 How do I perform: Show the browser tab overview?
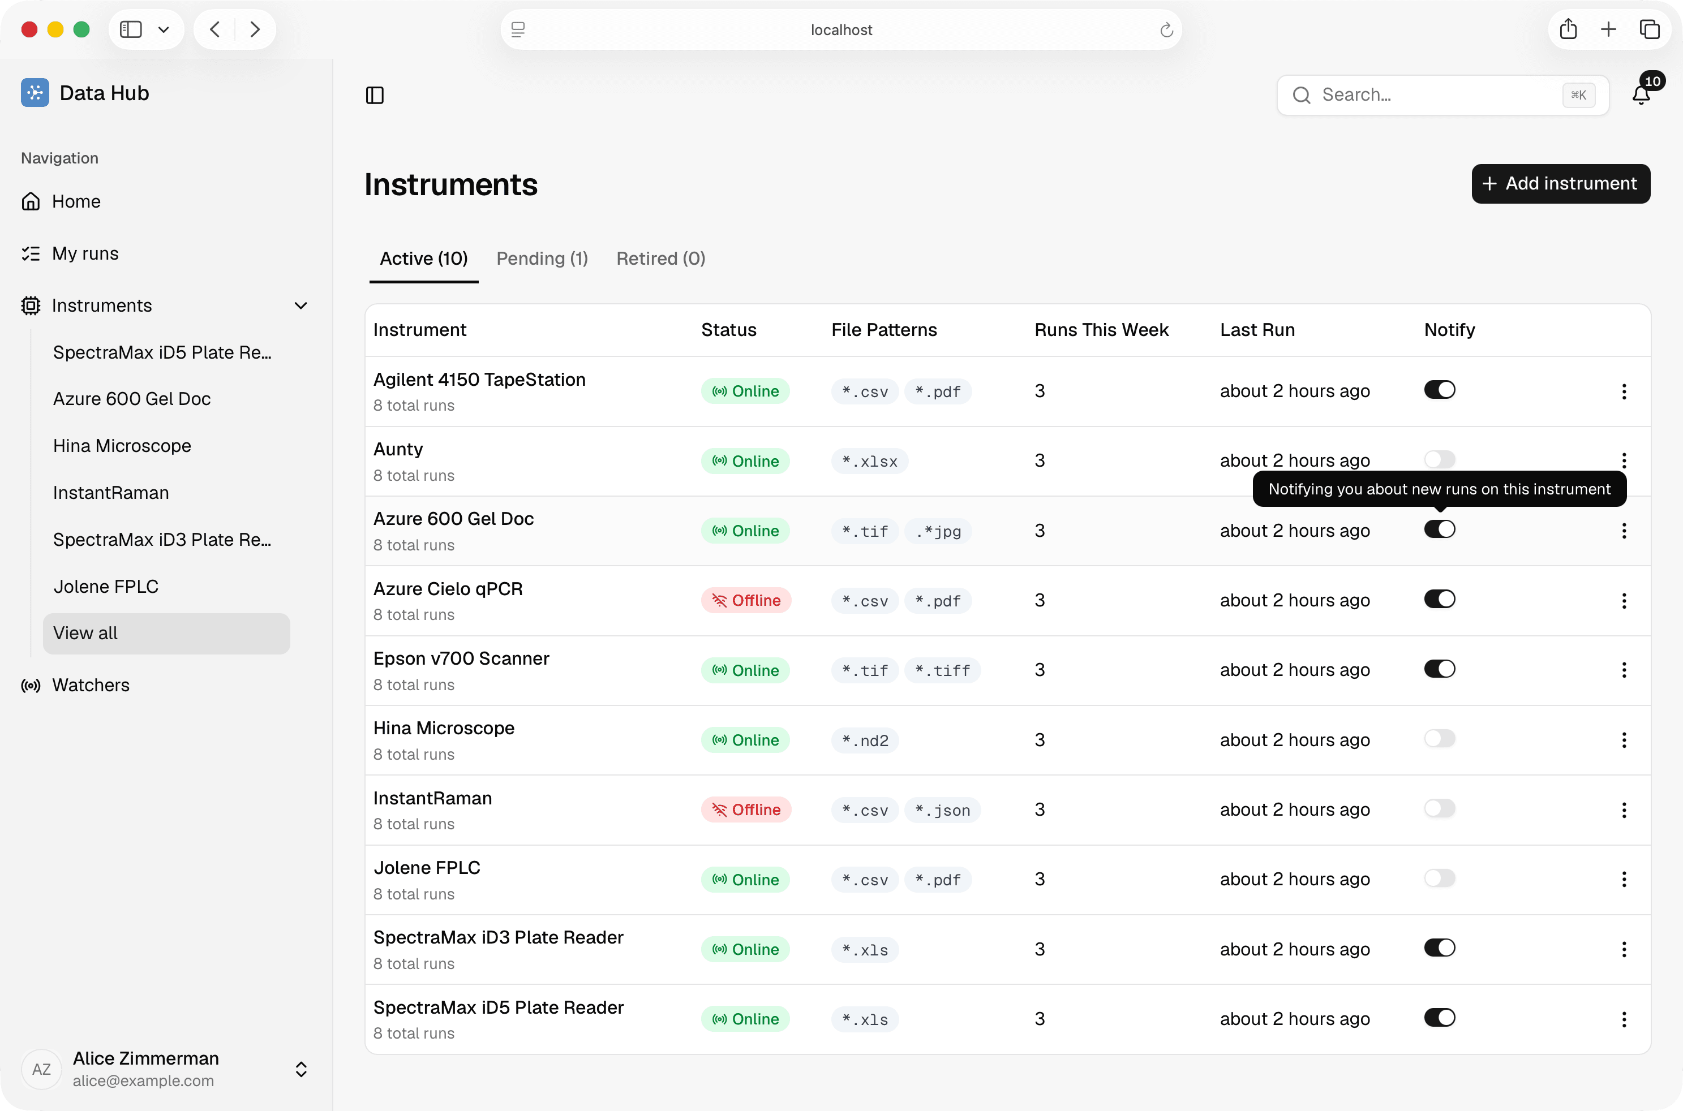(x=1650, y=29)
